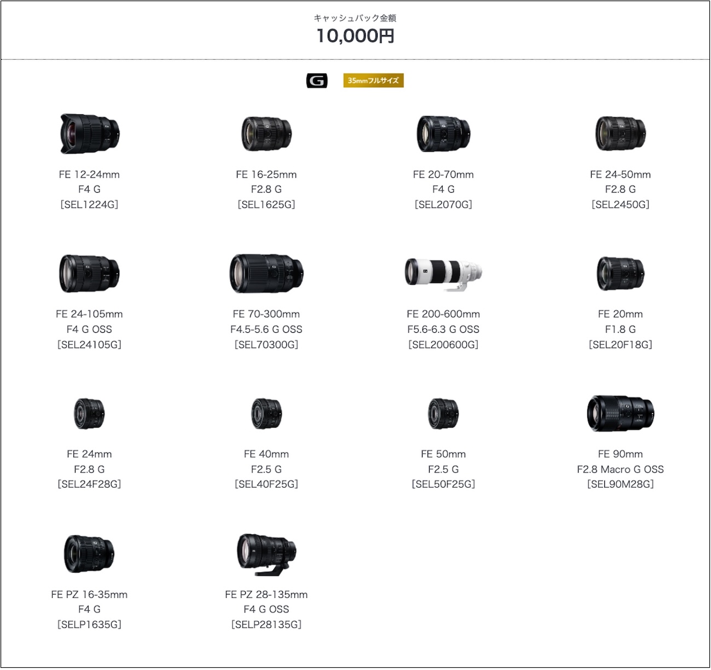Select the text FE PZ 28-135mm
Viewport: 711px width, 670px height.
click(x=267, y=594)
